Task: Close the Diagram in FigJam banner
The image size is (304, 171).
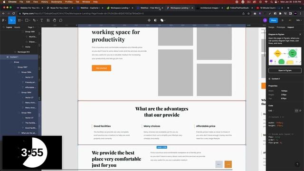Action: 300,34
